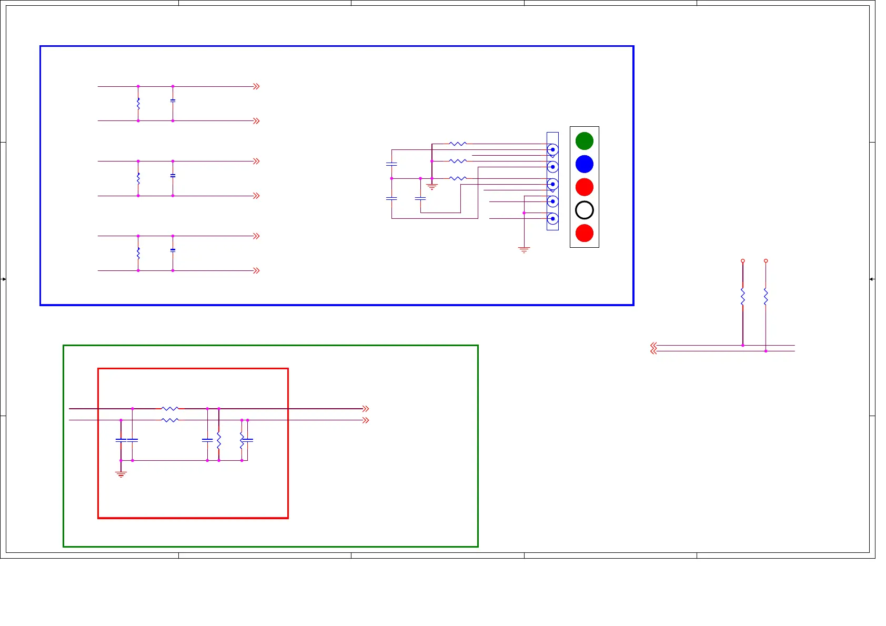The height and width of the screenshot is (626, 886).
Task: Click the left open terminal above the right-side resistors
Action: (x=743, y=261)
